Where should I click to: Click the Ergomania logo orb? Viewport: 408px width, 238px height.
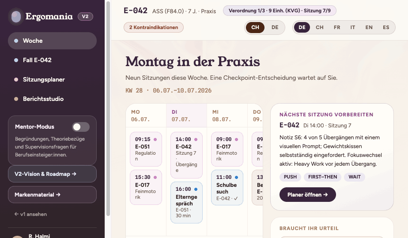16,17
